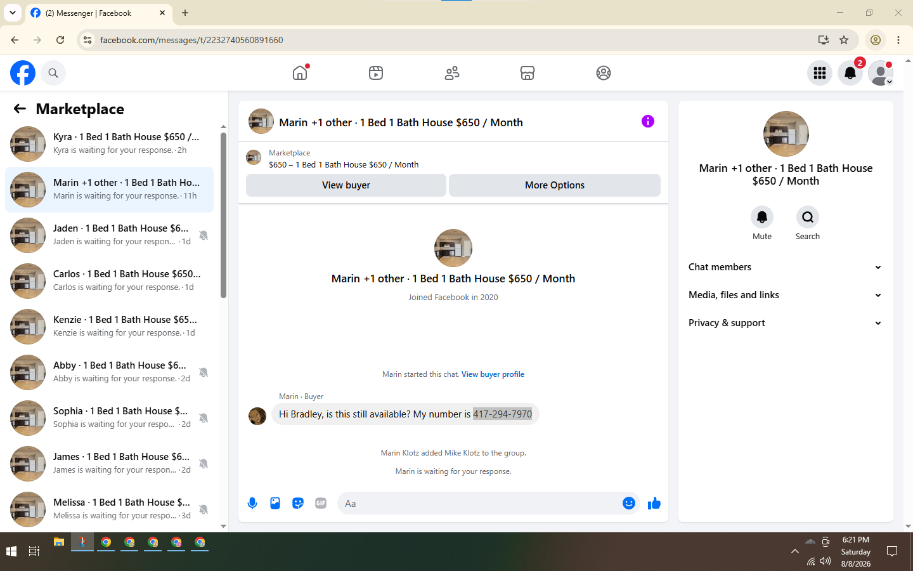Toggle muted bell on Melissa conversation
This screenshot has width=913, height=571.
pos(204,509)
